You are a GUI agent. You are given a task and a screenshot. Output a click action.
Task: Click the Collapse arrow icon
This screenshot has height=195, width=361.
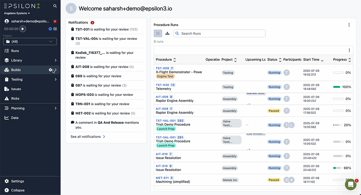pyautogui.click(x=7, y=190)
